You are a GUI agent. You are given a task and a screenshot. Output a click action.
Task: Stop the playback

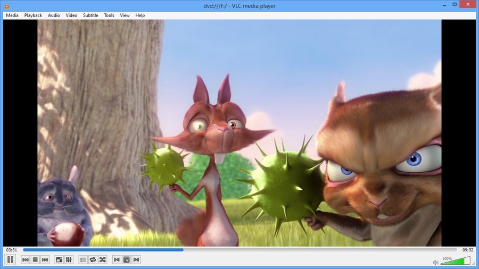35,259
